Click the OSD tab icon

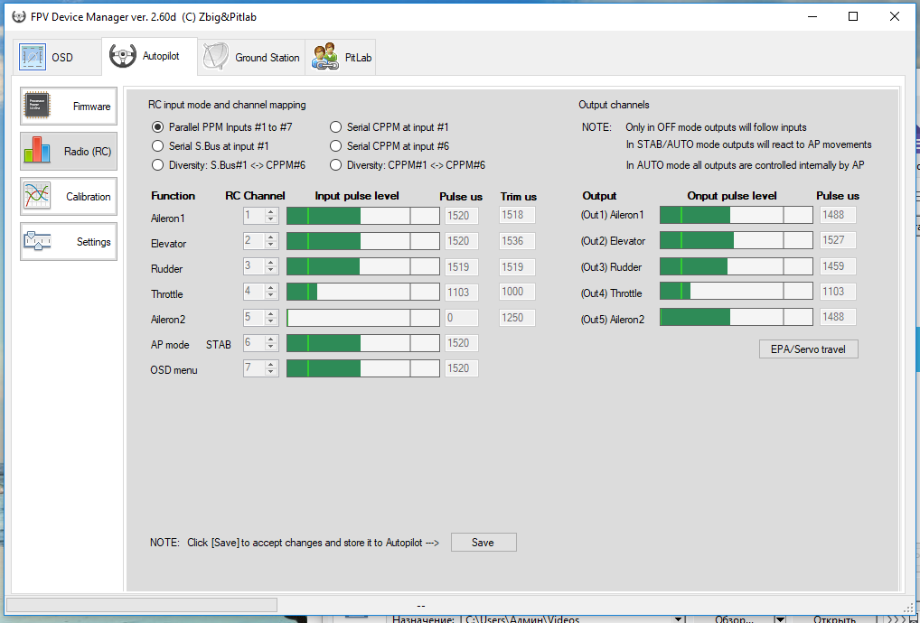(33, 57)
